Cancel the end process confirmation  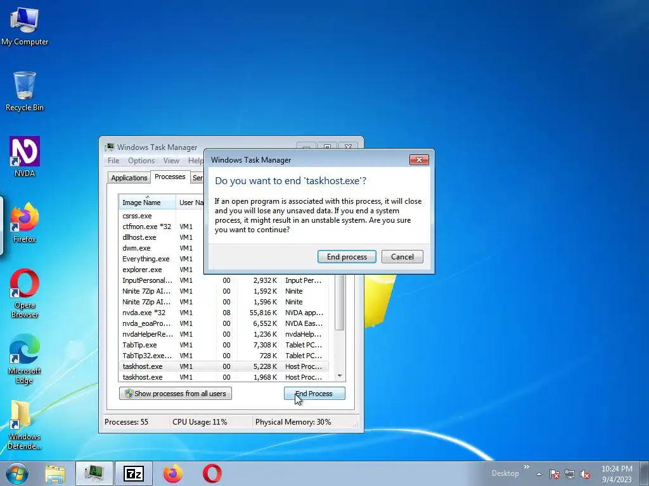(x=402, y=257)
